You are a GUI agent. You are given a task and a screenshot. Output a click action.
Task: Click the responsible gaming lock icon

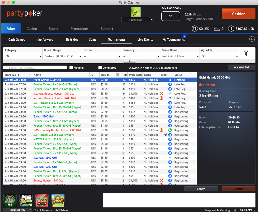(x=235, y=210)
